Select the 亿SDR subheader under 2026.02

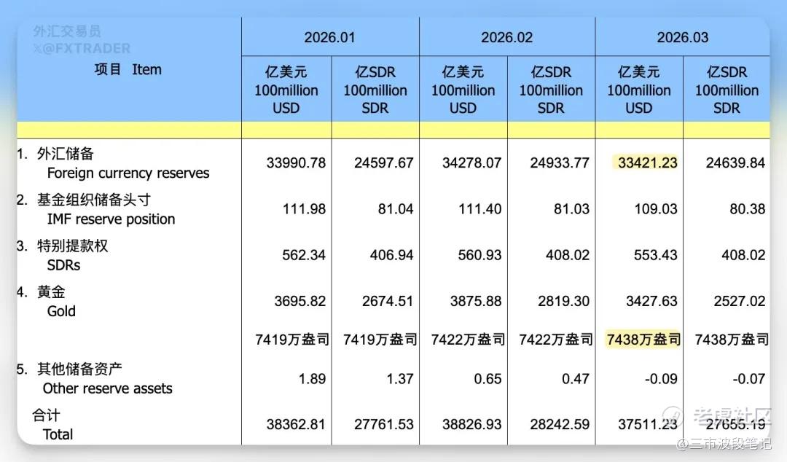[x=551, y=90]
